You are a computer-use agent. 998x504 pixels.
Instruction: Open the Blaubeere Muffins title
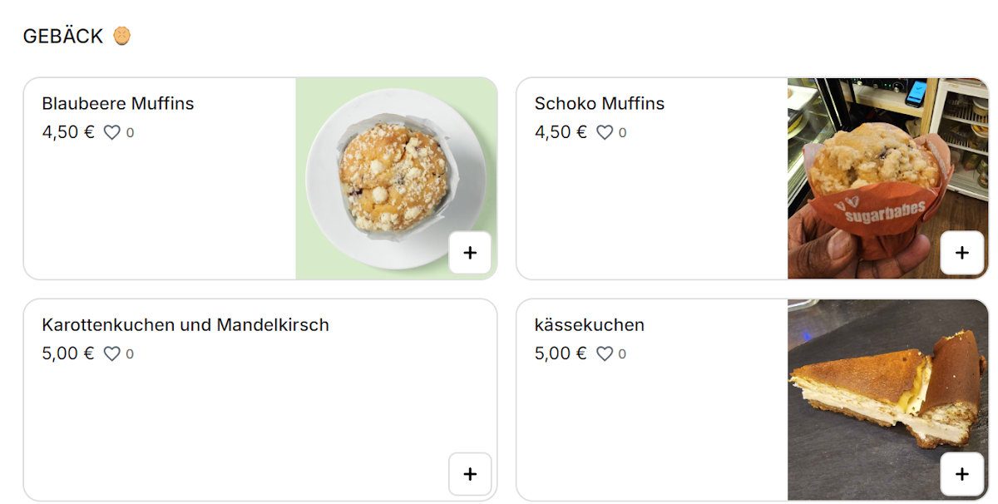(x=118, y=104)
